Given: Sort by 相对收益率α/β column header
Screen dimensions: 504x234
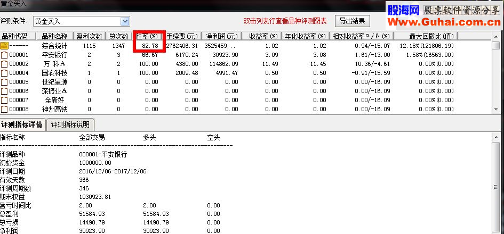Looking at the screenshot, I should pos(361,36).
